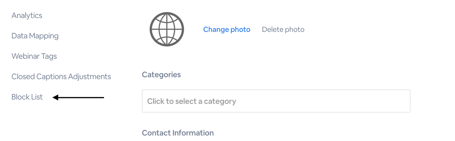Viewport: 455px width, 141px height.
Task: Open Closed Captions Adjustments settings
Action: click(x=61, y=76)
